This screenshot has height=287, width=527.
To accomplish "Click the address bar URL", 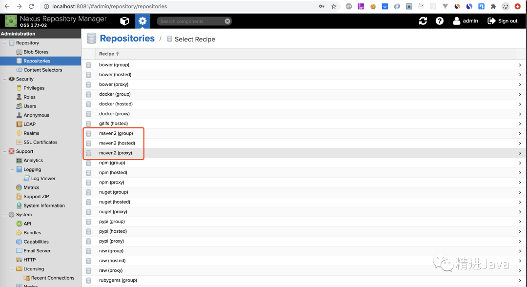I will click(x=110, y=6).
